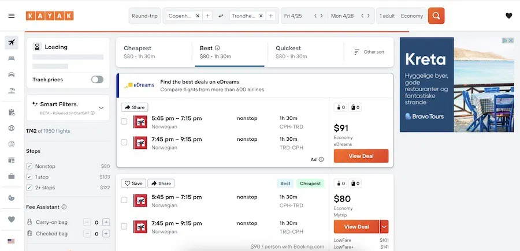
Task: Sort results by Best tab
Action: click(230, 52)
